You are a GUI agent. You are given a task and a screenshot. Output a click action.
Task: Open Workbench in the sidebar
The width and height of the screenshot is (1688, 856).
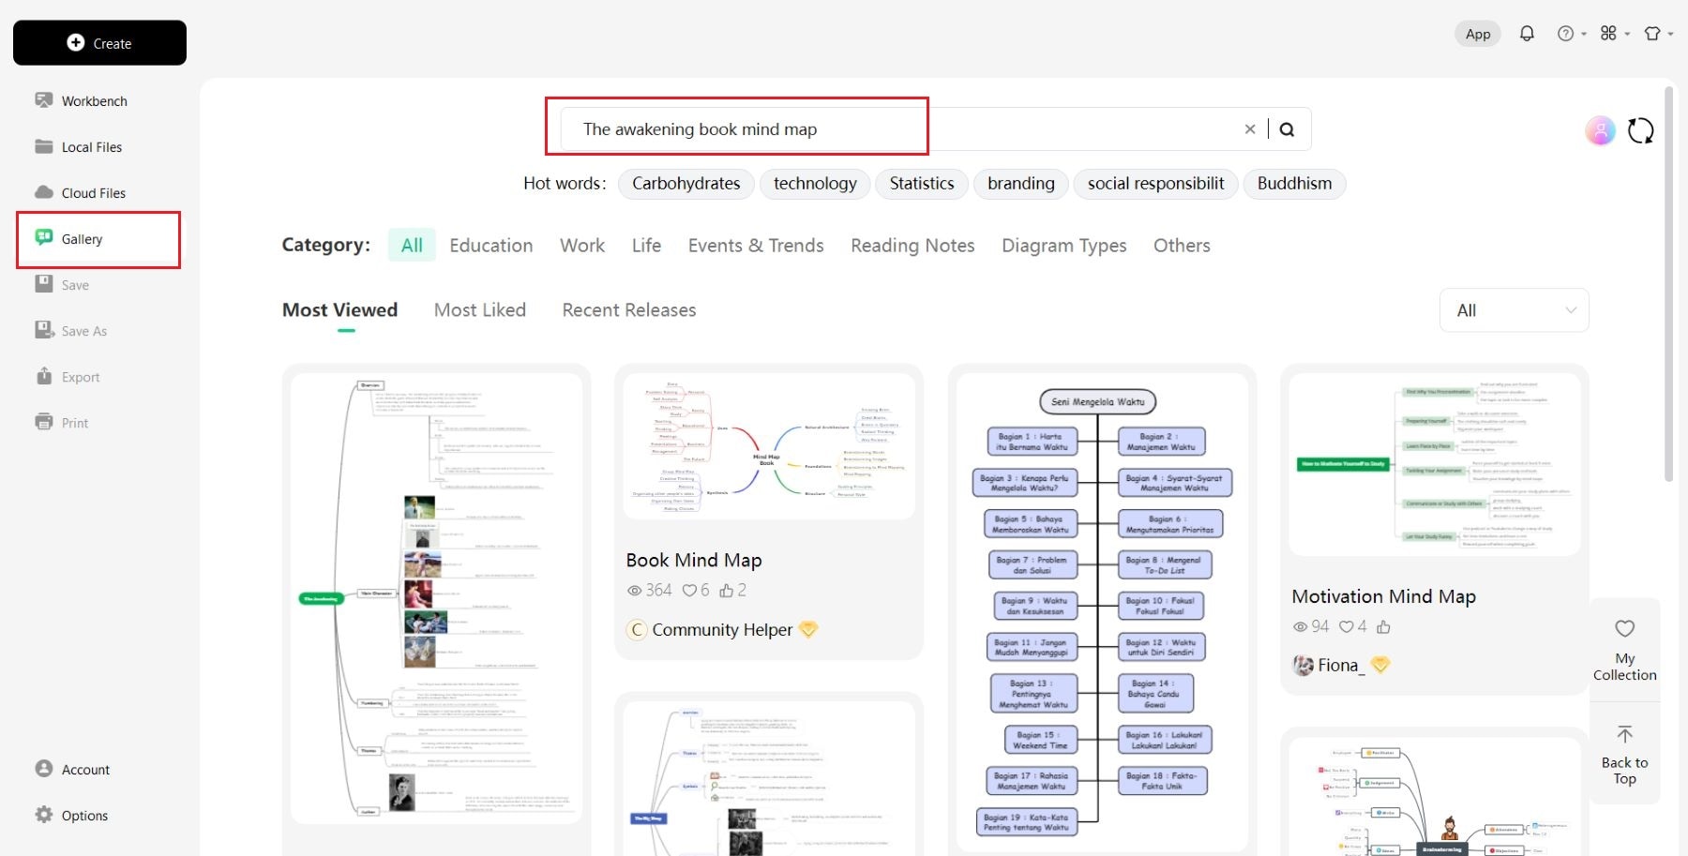coord(81,100)
